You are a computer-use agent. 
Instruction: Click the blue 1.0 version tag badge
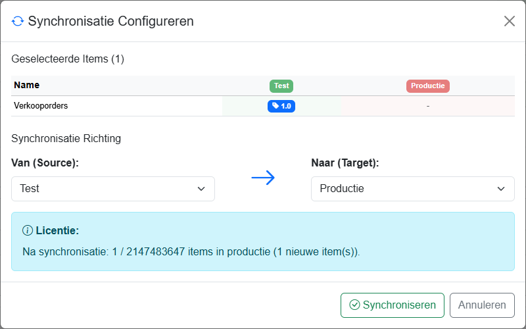281,106
